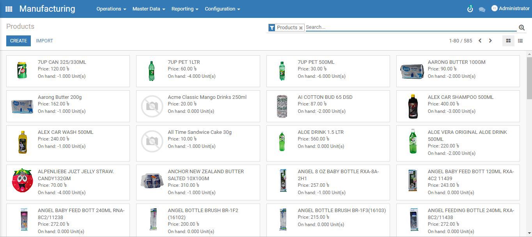Go to previous page of products
This screenshot has width=532, height=237.
(480, 40)
